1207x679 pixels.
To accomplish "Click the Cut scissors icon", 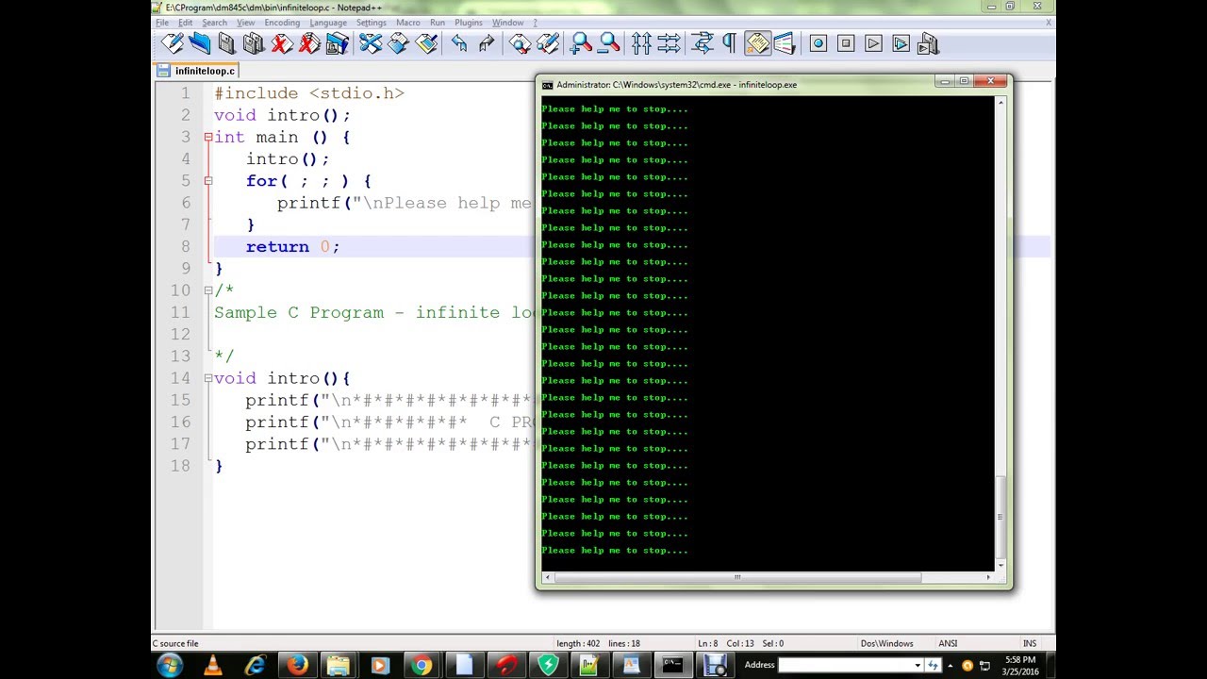I will tap(370, 43).
